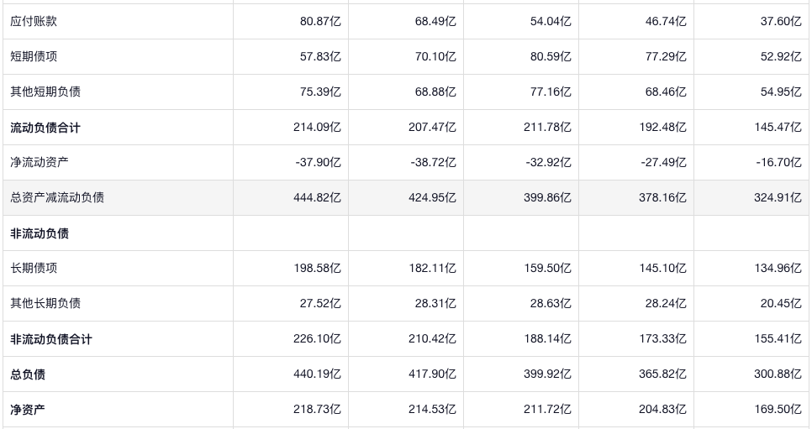The width and height of the screenshot is (812, 429).
Task: Select the highlighted 总资产减流动负债 row label
Action: (57, 197)
